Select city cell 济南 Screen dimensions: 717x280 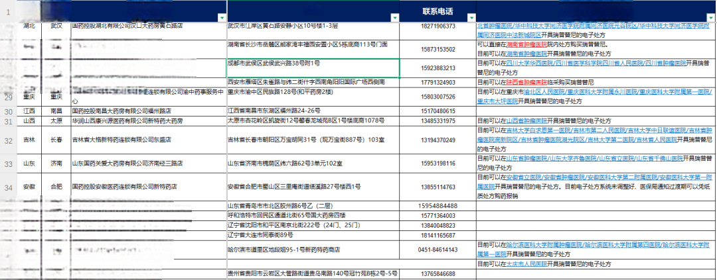coord(56,163)
